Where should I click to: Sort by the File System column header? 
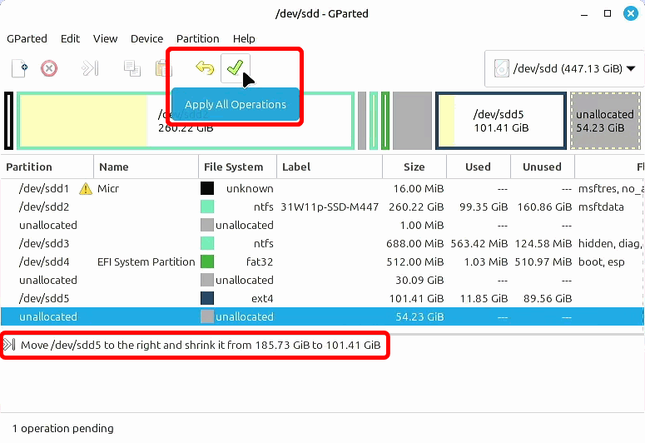pos(233,167)
